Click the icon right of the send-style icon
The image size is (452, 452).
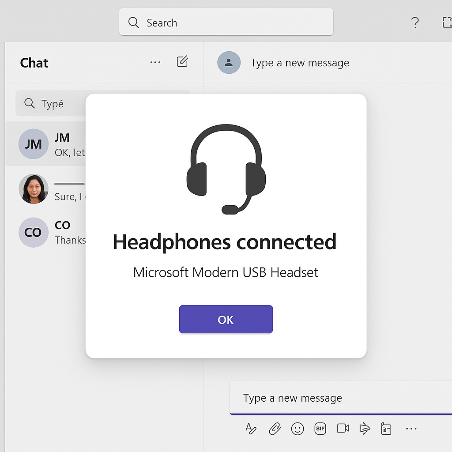(x=386, y=429)
